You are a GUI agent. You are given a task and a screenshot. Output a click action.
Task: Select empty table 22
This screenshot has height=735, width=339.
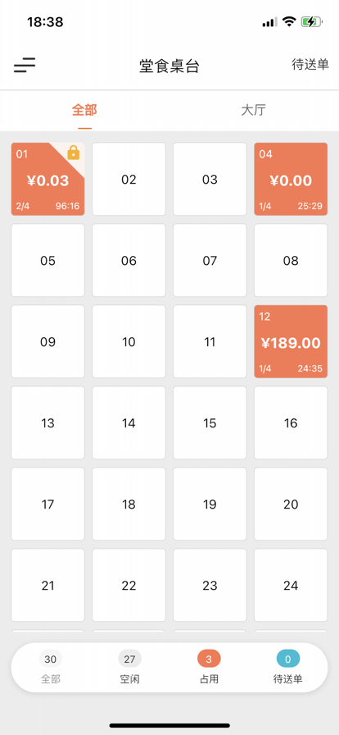pos(129,585)
